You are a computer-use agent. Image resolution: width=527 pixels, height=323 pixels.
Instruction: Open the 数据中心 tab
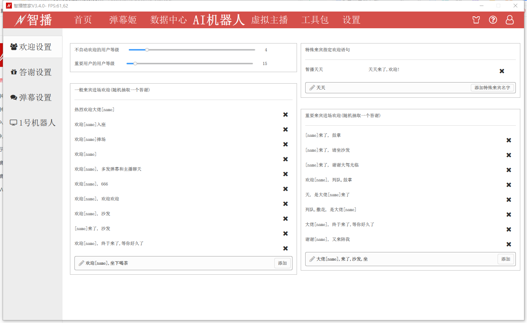tap(168, 20)
